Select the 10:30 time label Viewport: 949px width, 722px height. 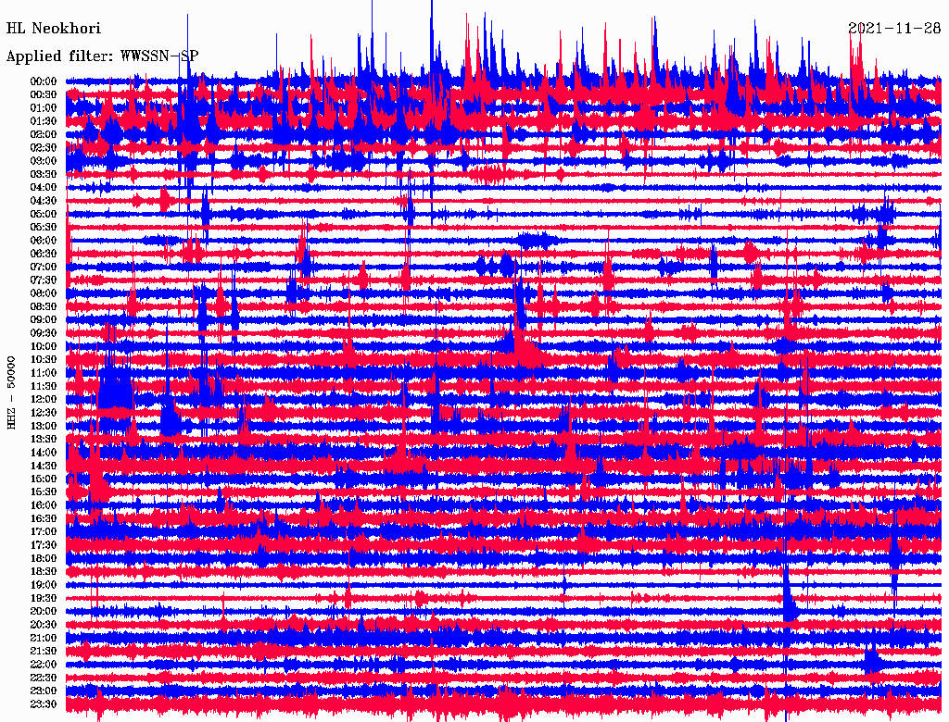tap(44, 360)
